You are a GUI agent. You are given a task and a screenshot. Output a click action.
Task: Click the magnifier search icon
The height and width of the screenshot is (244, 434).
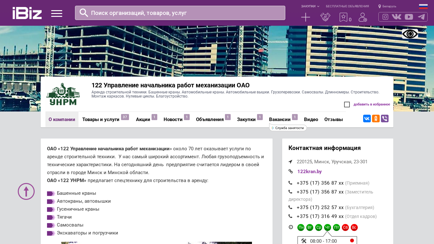[x=84, y=13]
